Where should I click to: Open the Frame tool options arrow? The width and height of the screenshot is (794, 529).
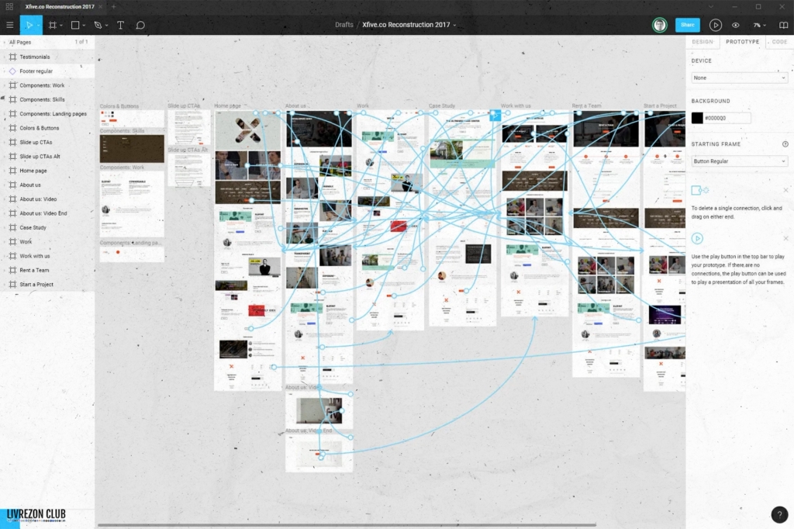60,26
